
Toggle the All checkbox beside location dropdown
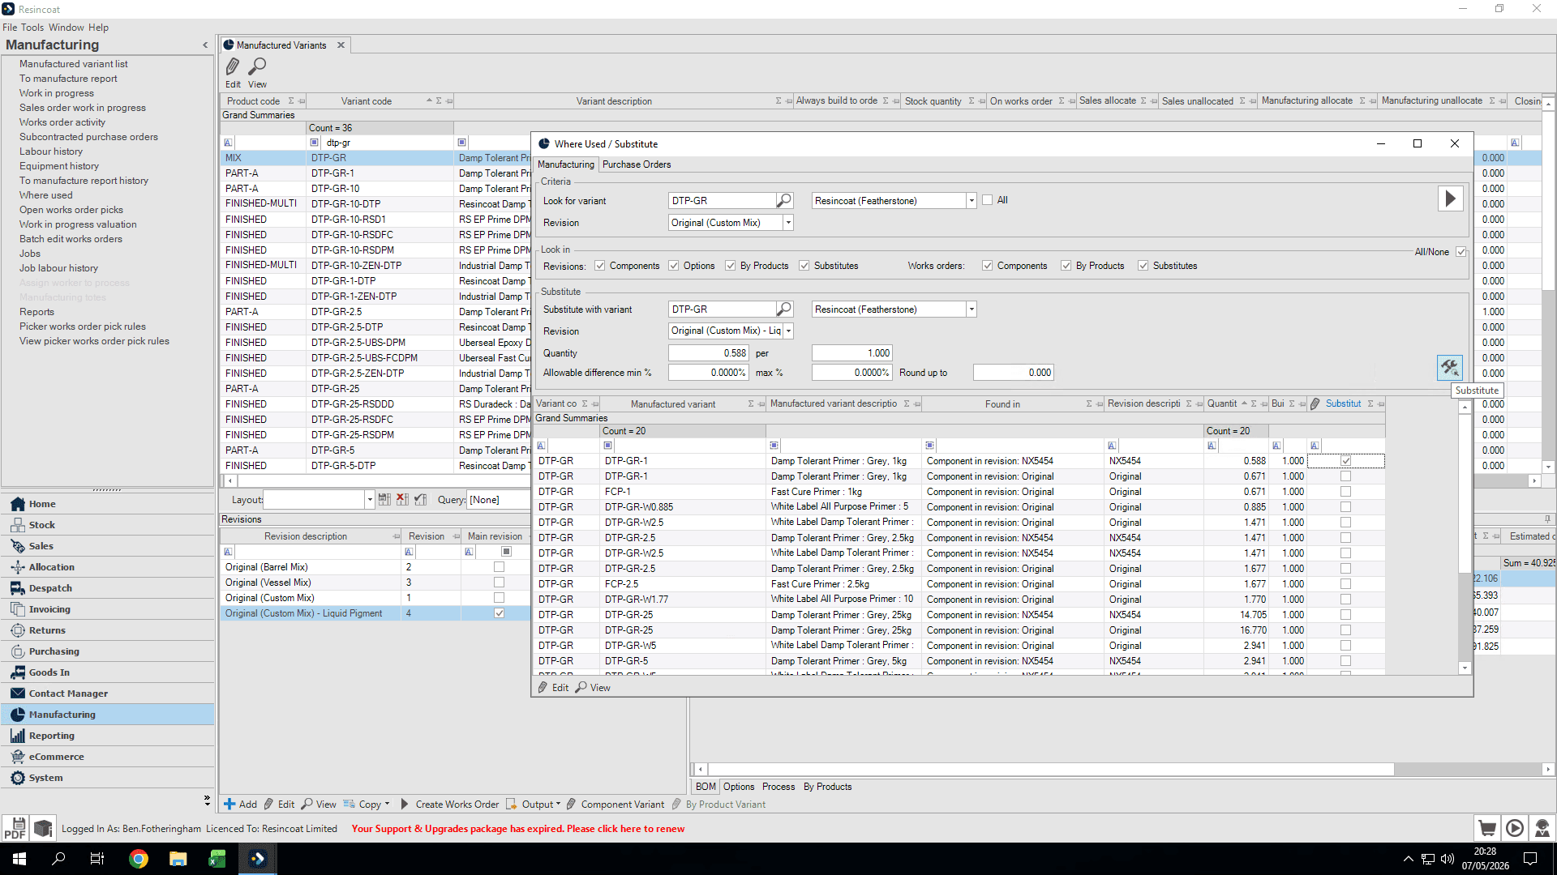click(987, 200)
